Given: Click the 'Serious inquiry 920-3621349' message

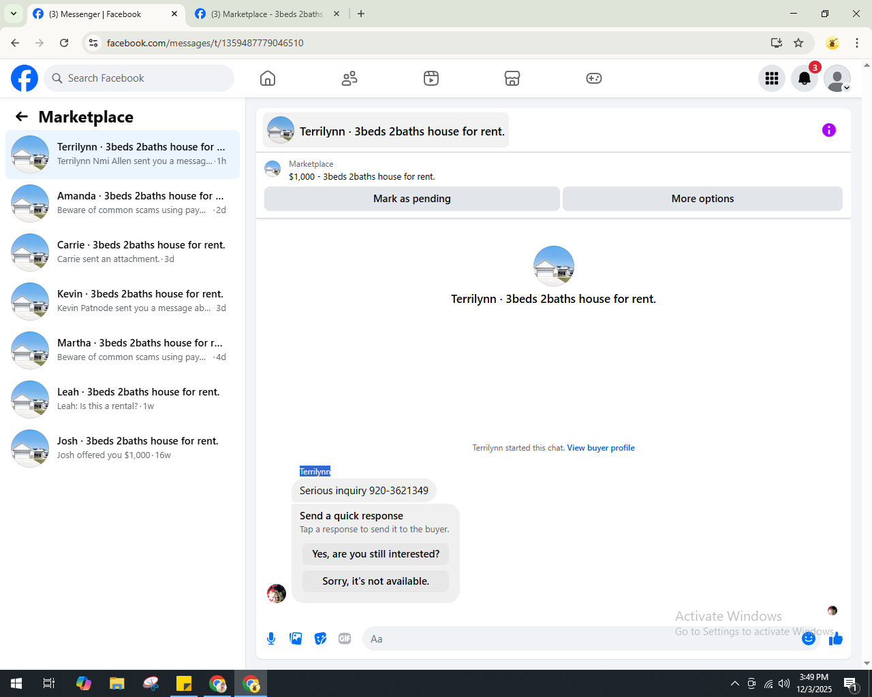Looking at the screenshot, I should click(364, 491).
